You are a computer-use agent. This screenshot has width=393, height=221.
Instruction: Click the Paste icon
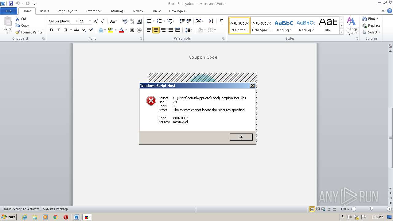[7, 21]
